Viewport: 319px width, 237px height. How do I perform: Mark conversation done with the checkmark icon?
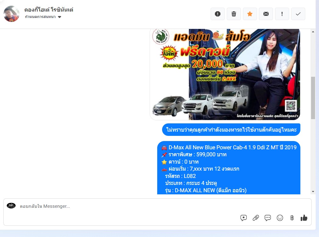click(298, 14)
